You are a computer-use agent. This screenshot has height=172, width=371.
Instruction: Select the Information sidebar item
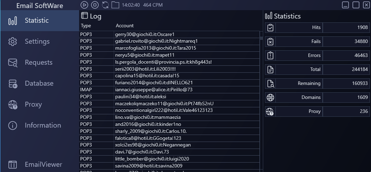tap(43, 126)
